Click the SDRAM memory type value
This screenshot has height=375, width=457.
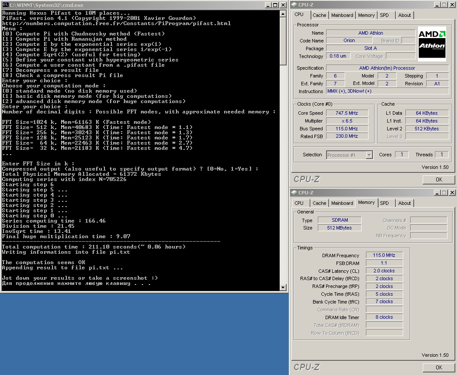click(x=339, y=220)
